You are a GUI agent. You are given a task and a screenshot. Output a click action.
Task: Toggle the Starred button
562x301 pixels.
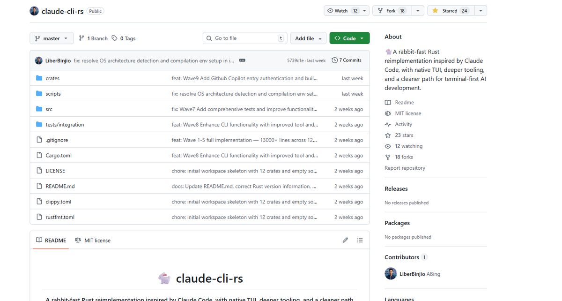pos(450,11)
